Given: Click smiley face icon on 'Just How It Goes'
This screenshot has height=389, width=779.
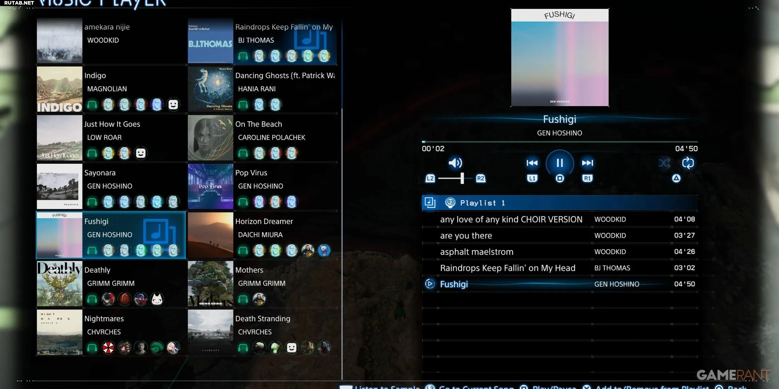Looking at the screenshot, I should [141, 153].
